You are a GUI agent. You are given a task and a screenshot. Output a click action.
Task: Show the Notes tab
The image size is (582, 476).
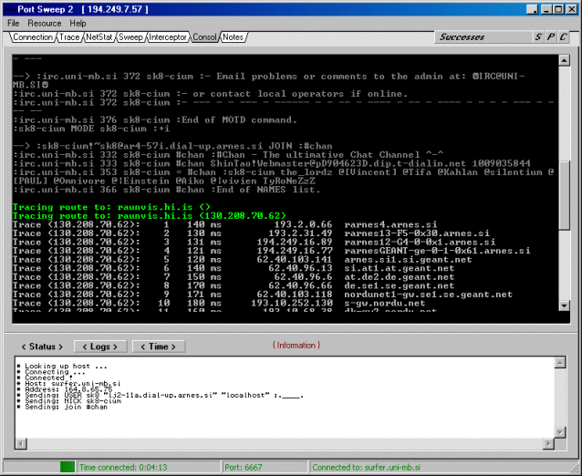(x=233, y=37)
